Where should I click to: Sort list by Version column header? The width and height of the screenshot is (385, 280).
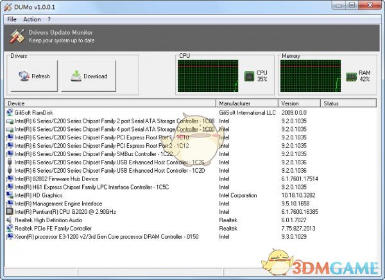point(299,103)
